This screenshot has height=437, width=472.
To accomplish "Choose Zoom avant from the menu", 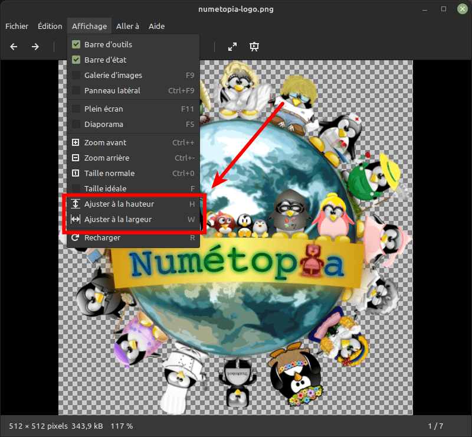I will [x=133, y=142].
